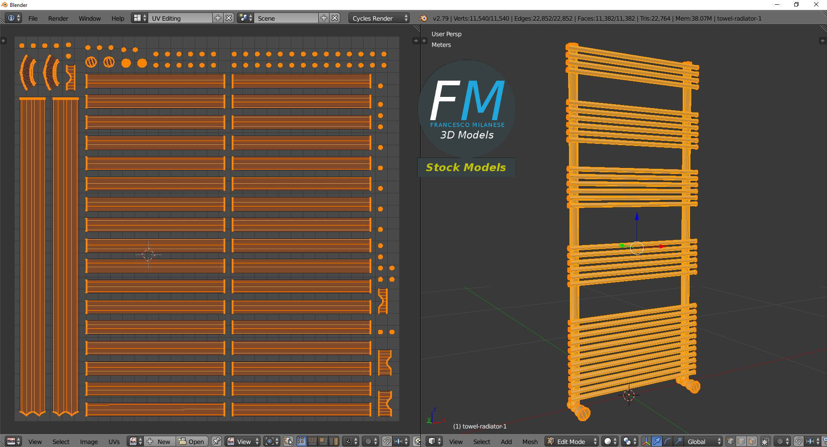The width and height of the screenshot is (827, 447).
Task: Toggle pin image icon
Action: 216,441
